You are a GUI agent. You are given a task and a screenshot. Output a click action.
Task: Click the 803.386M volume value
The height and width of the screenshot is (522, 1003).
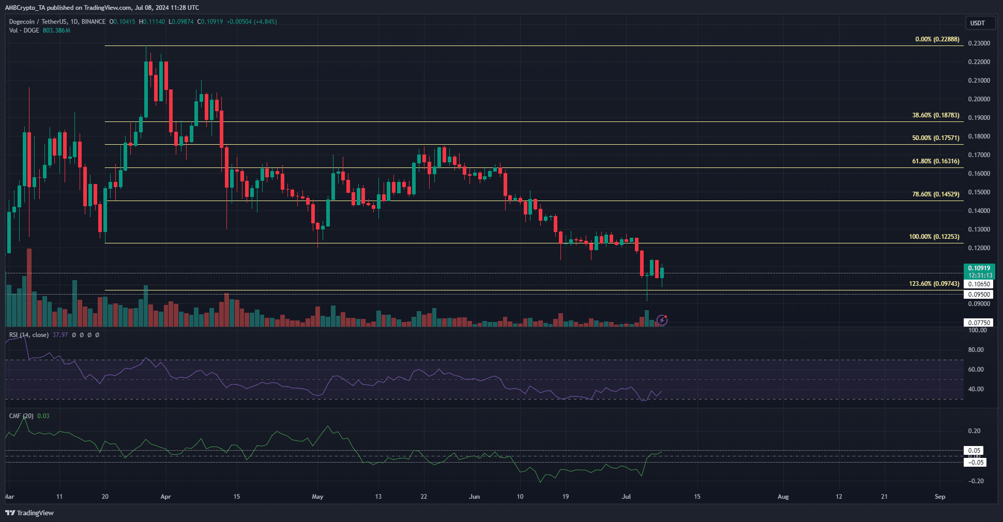click(56, 30)
